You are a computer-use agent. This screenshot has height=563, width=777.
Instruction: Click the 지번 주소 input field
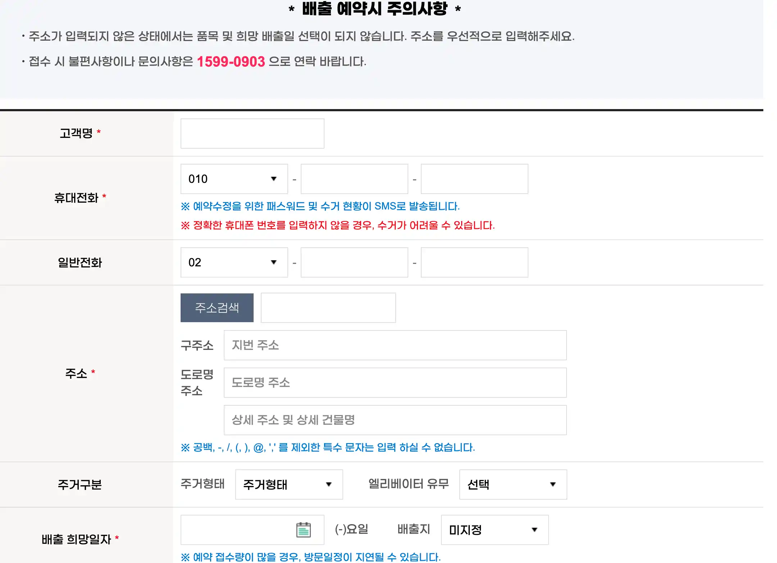(395, 345)
